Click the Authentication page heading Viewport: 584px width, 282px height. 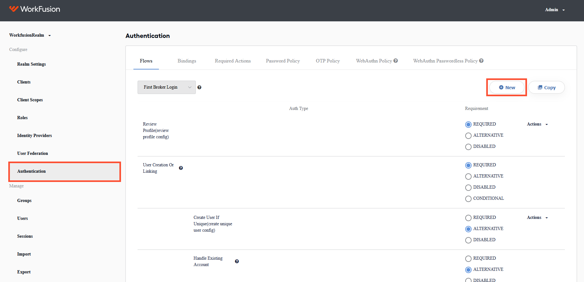pos(148,36)
